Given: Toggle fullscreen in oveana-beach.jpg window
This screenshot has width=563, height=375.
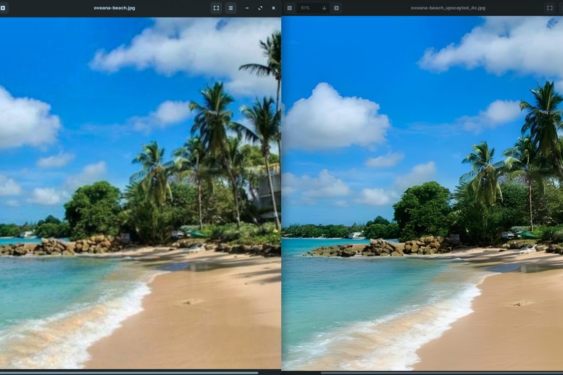Looking at the screenshot, I should [216, 8].
